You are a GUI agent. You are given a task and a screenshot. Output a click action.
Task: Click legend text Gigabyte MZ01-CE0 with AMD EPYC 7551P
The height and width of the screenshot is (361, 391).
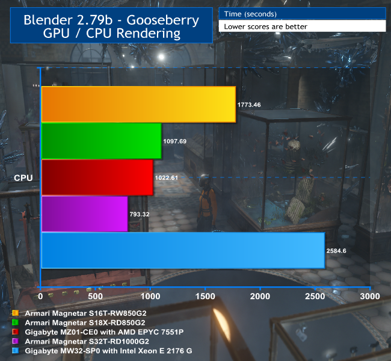pyautogui.click(x=104, y=332)
